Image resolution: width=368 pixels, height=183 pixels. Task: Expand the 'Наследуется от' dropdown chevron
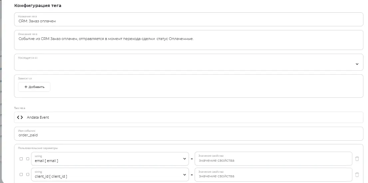357,64
